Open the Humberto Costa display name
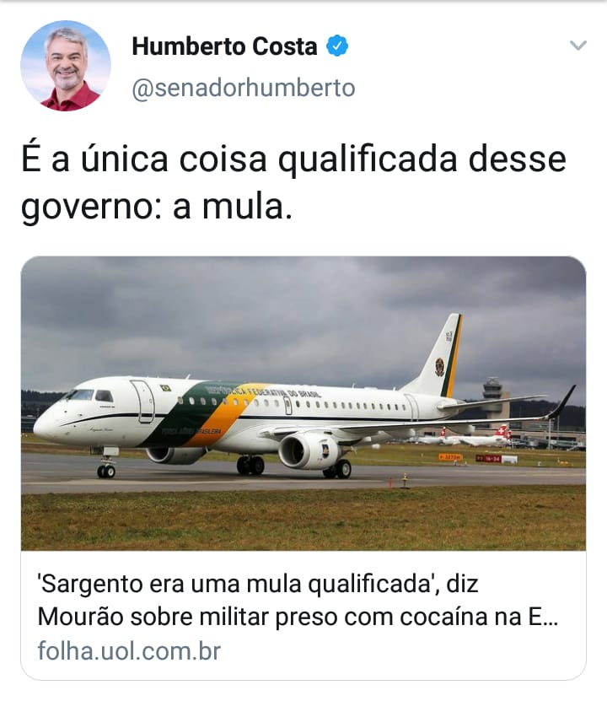The height and width of the screenshot is (701, 607). click(224, 46)
